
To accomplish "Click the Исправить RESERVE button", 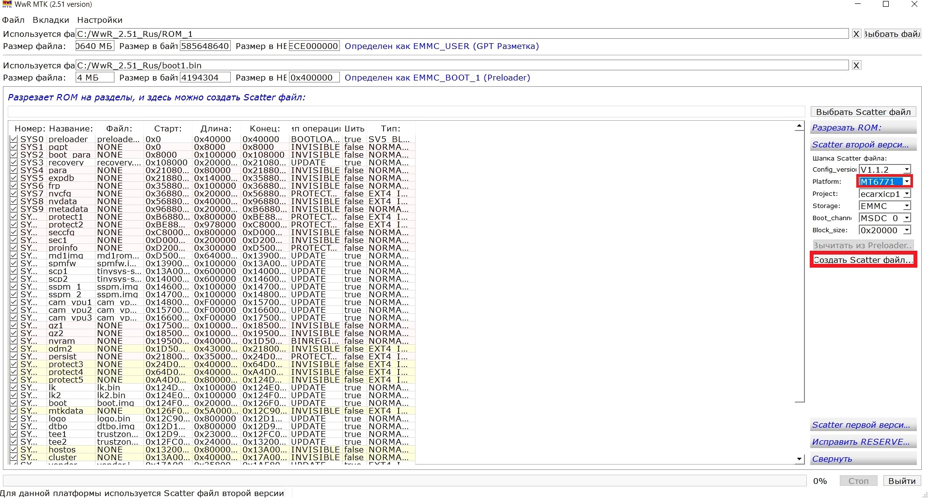I will point(863,442).
